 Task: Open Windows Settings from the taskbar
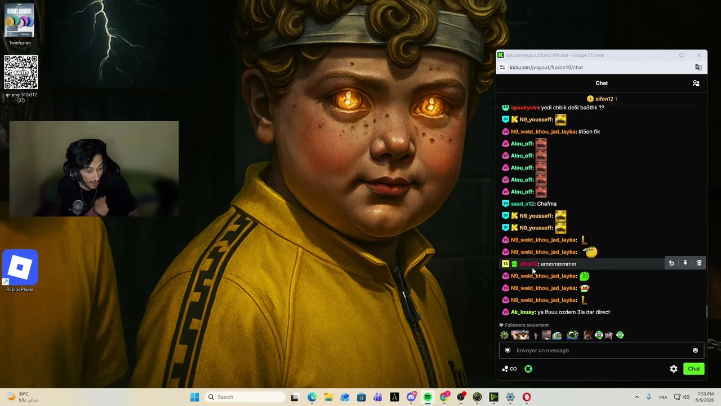pyautogui.click(x=510, y=397)
